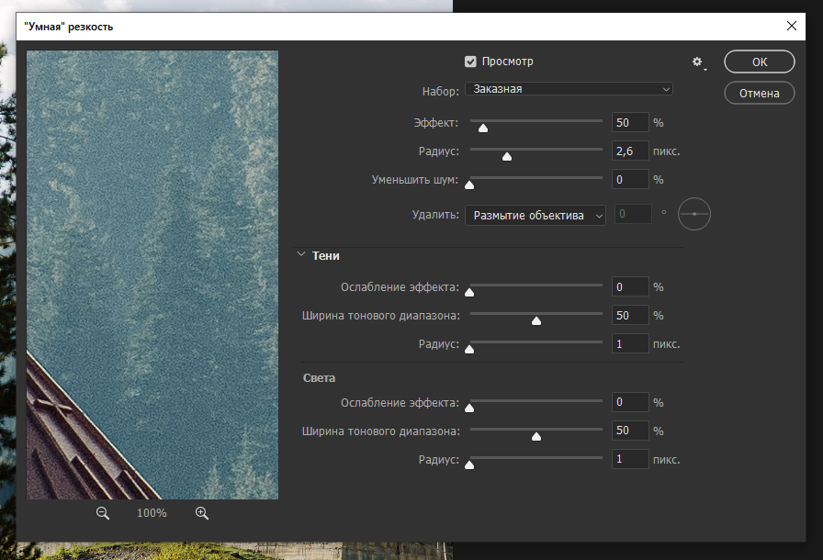Zoom out the preview with minus magnifier
Screen dimensions: 823x560
click(103, 513)
